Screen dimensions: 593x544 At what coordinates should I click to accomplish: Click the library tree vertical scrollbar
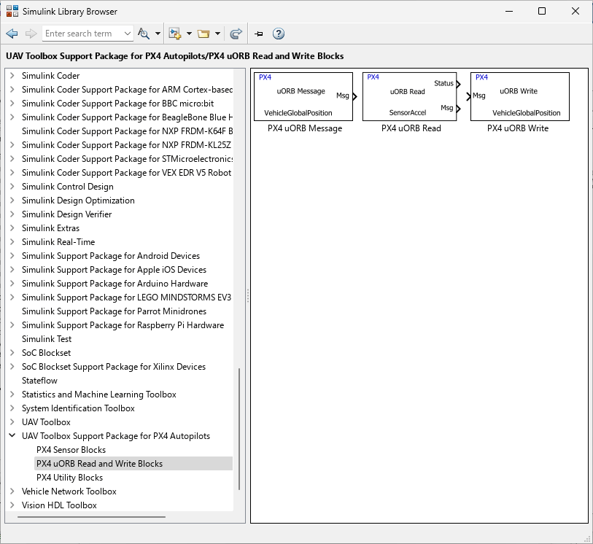click(239, 429)
